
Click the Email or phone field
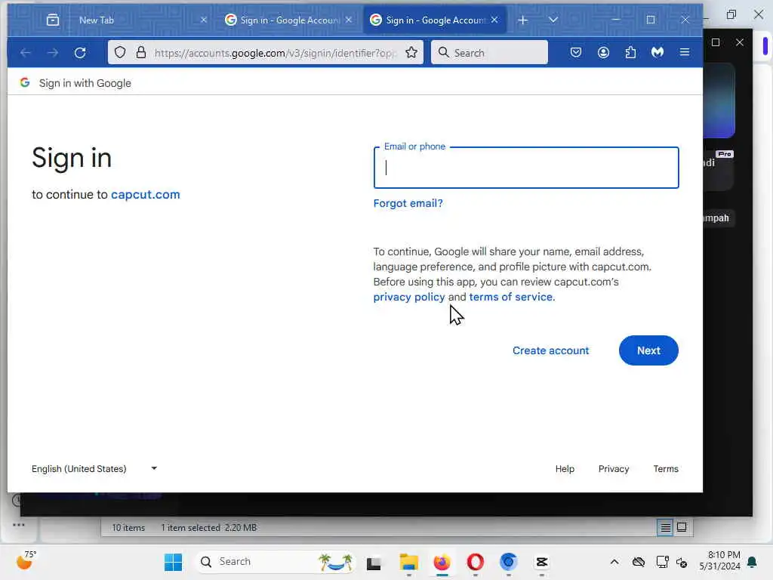526,168
